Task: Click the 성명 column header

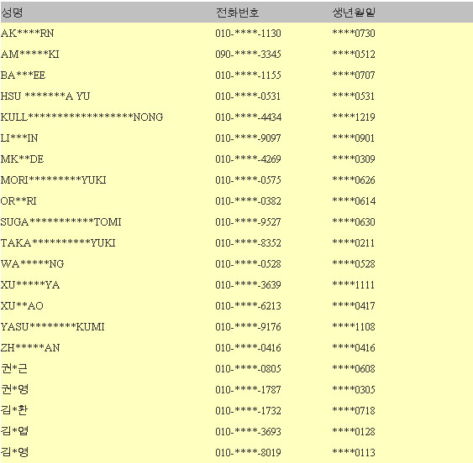Action: (x=12, y=13)
